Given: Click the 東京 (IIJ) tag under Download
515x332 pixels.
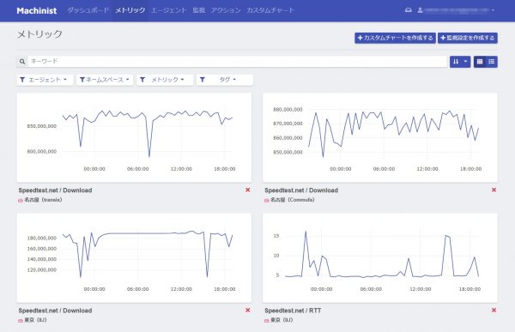Looking at the screenshot, I should [x=33, y=320].
